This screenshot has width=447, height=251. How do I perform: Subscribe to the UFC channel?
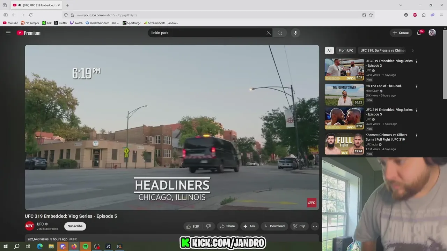point(75,226)
